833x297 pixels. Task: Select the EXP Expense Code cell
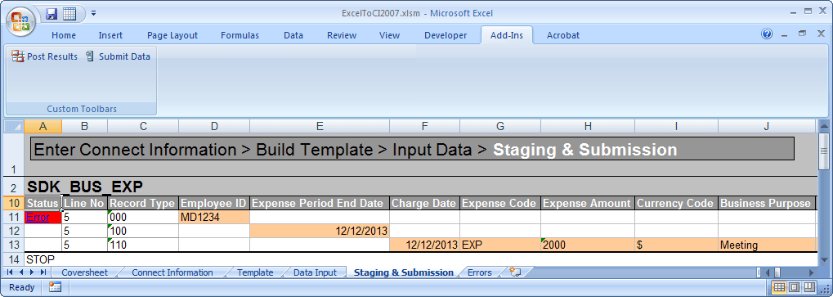pyautogui.click(x=500, y=245)
